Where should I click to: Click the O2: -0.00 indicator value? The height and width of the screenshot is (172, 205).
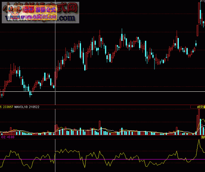coord(8,137)
